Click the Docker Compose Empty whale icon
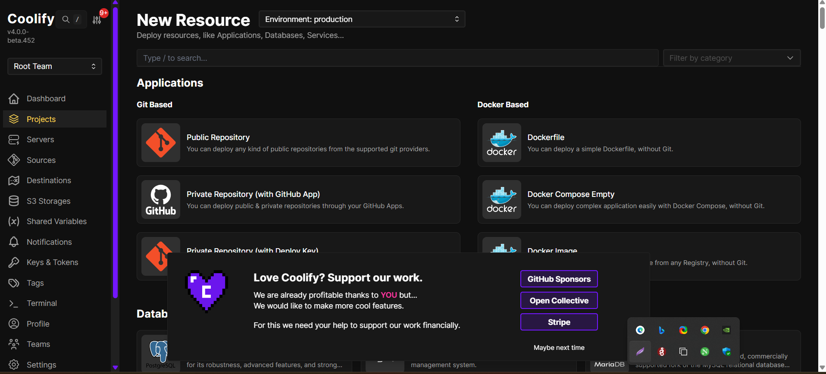The width and height of the screenshot is (826, 374). point(501,199)
